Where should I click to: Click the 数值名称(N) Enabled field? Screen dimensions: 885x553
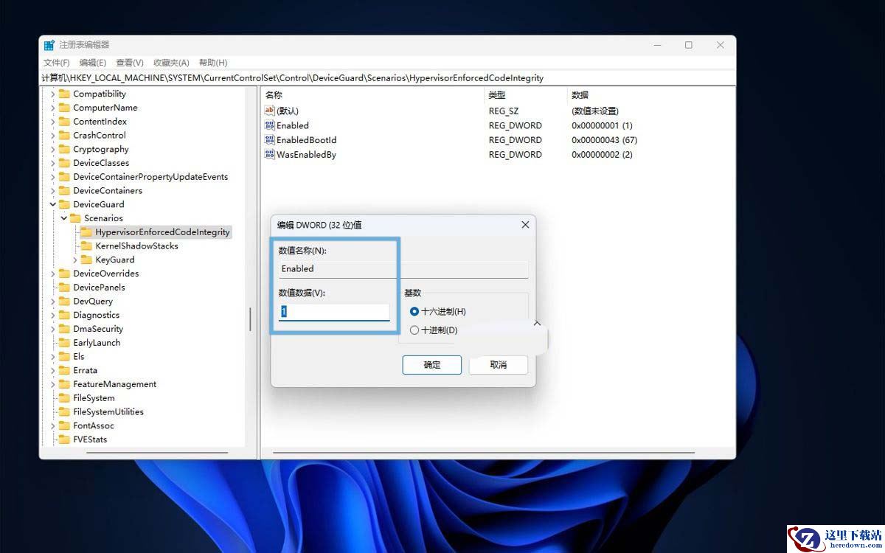click(403, 269)
